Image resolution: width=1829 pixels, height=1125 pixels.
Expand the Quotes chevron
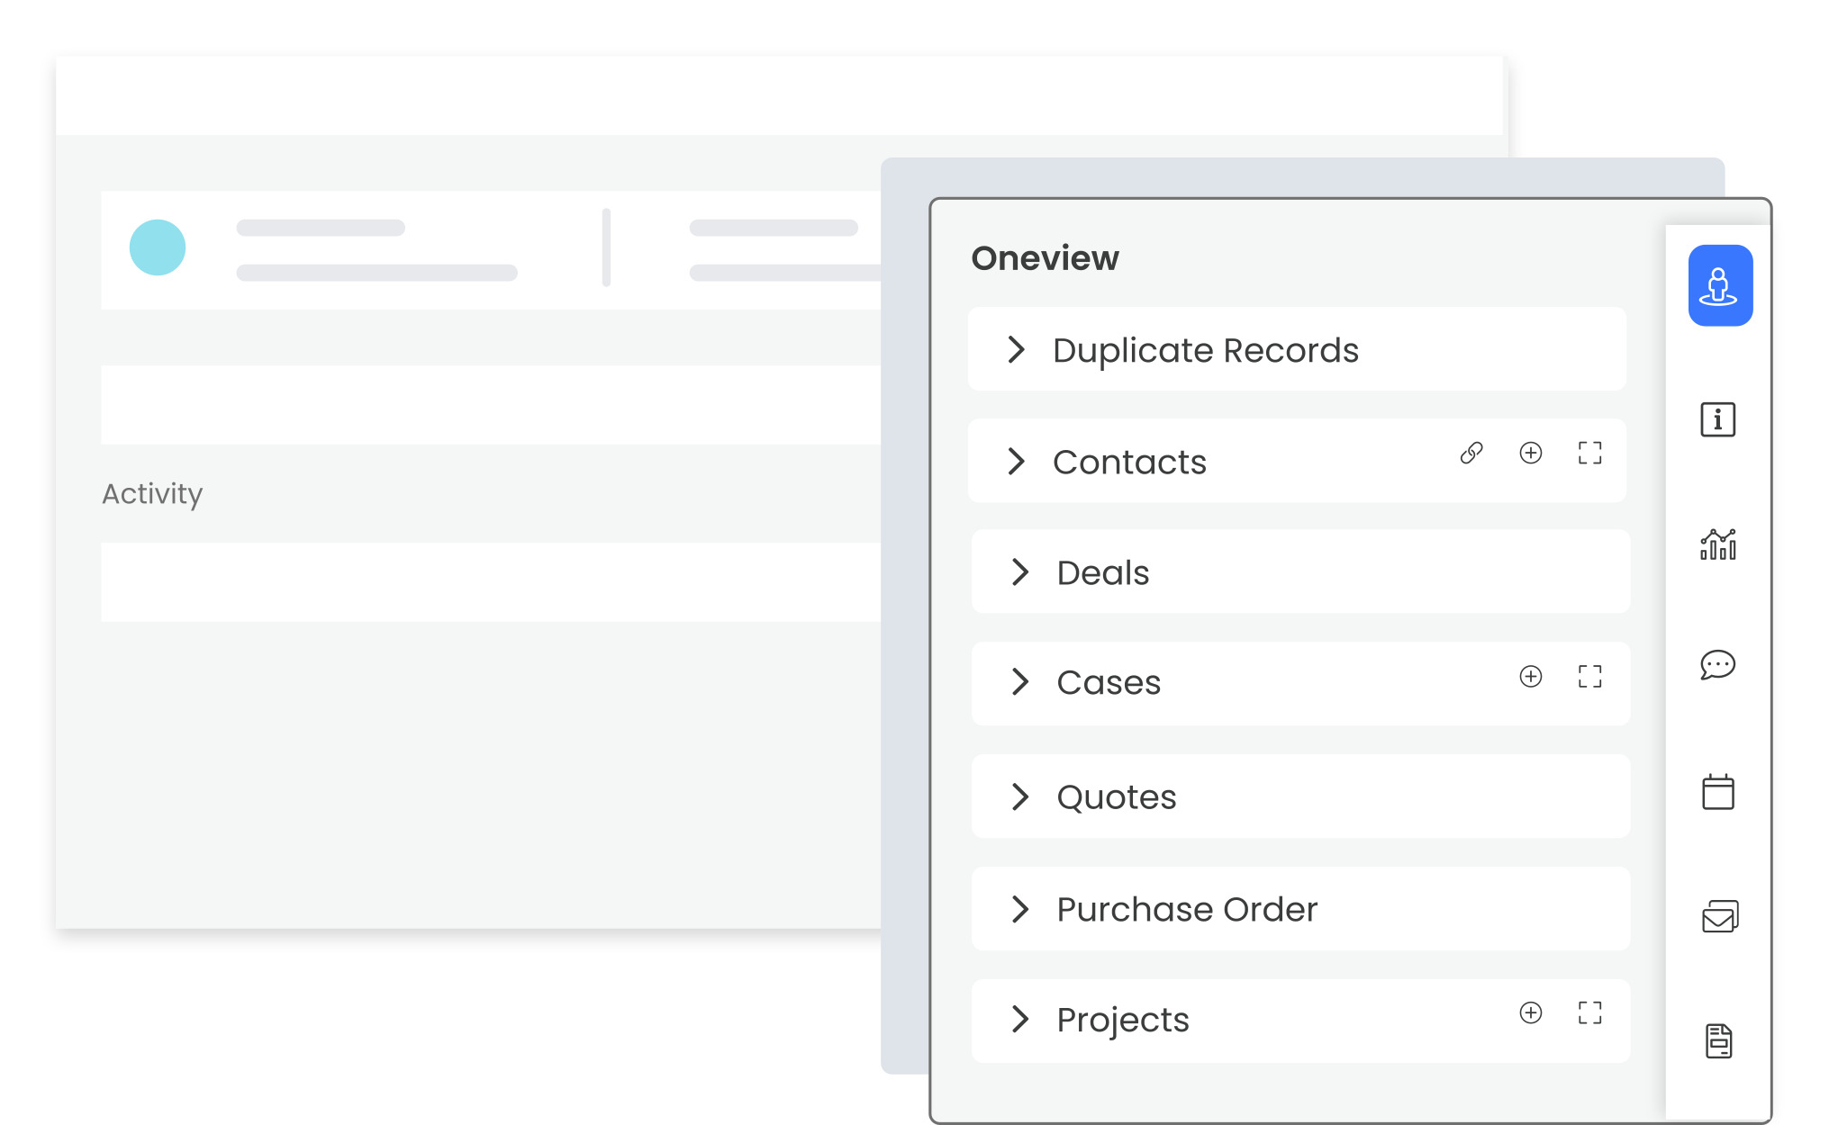(x=1019, y=796)
